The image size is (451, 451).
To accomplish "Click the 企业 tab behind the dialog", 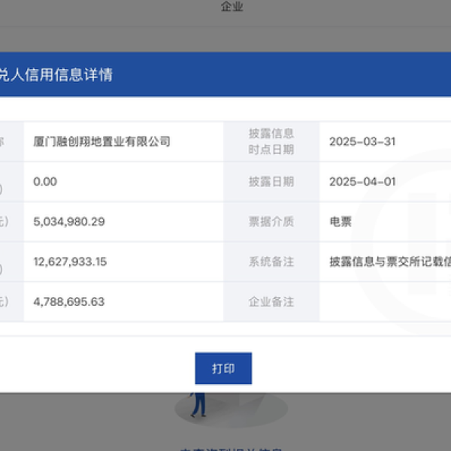I will [232, 6].
